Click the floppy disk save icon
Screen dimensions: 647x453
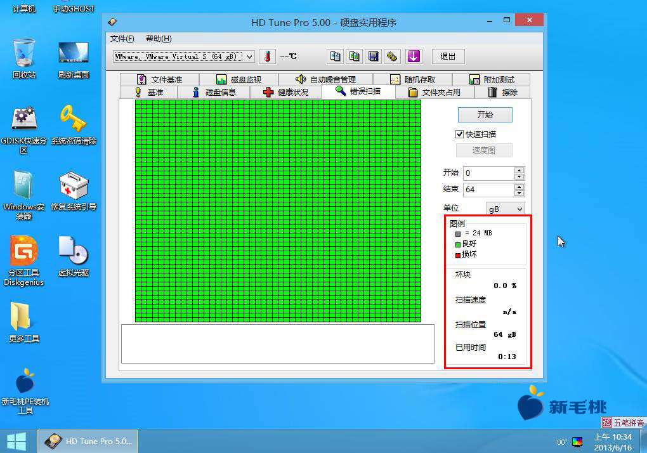click(374, 56)
